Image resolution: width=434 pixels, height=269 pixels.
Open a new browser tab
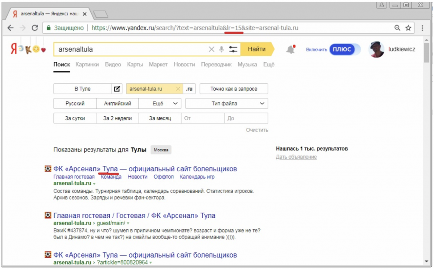pos(101,14)
